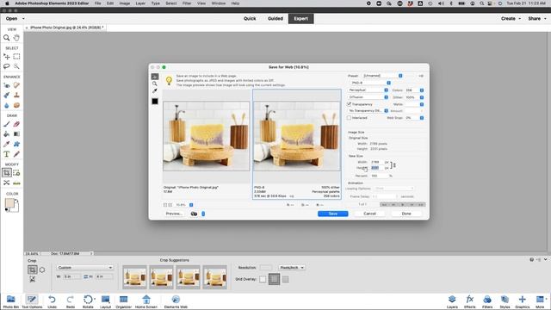Select the Move tool
Image resolution: width=551 pixels, height=310 pixels.
(6, 56)
